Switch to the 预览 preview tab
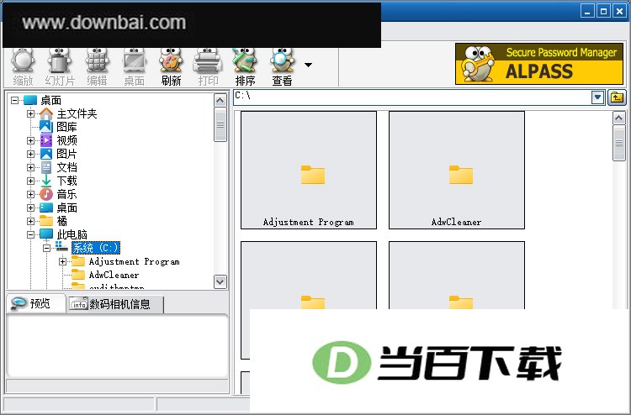The height and width of the screenshot is (415, 631). (x=36, y=304)
